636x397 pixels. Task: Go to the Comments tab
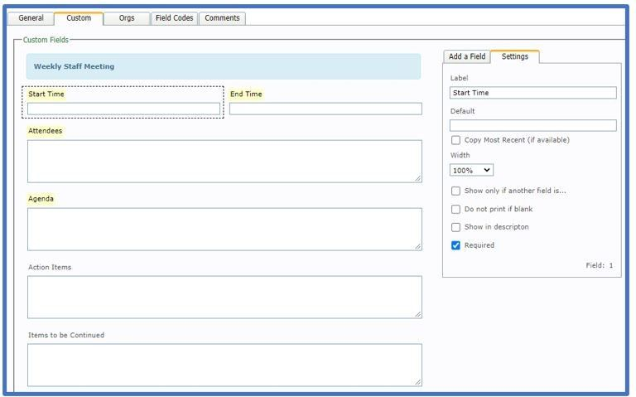tap(222, 18)
